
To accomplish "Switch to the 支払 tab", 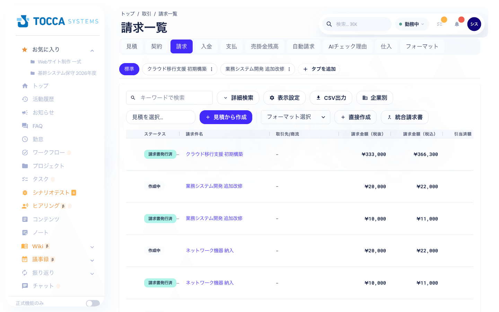I will point(231,46).
